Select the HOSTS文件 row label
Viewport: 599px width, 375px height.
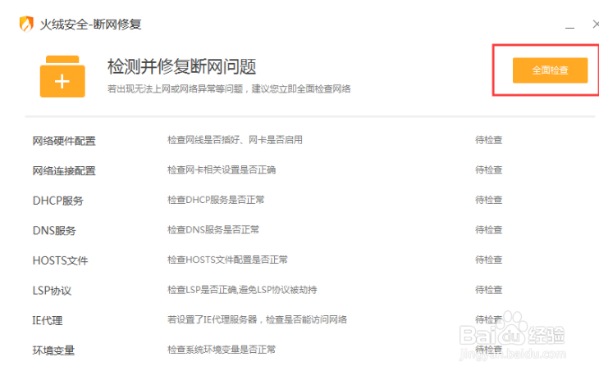(x=61, y=260)
